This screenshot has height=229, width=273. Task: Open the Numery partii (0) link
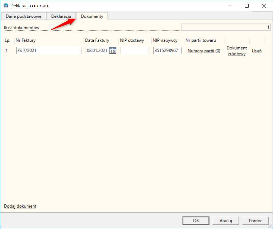coord(204,51)
